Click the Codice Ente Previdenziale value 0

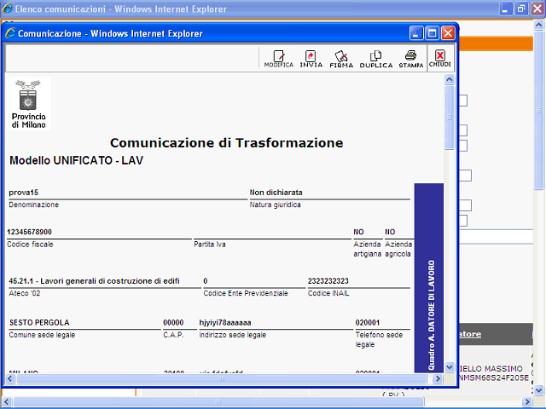[206, 281]
